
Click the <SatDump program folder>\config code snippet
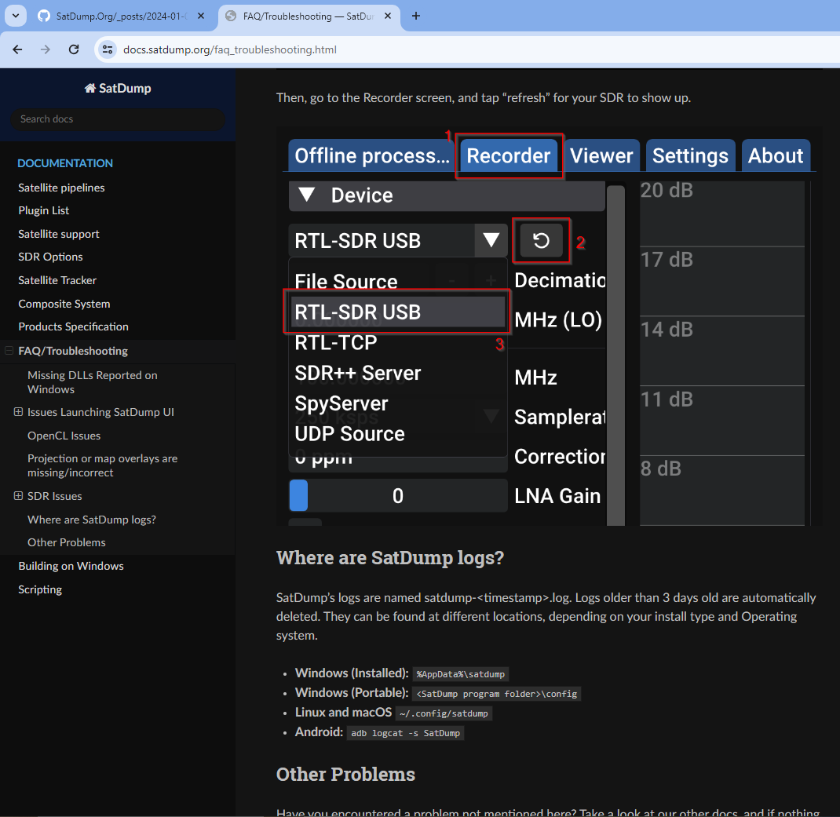pyautogui.click(x=497, y=694)
